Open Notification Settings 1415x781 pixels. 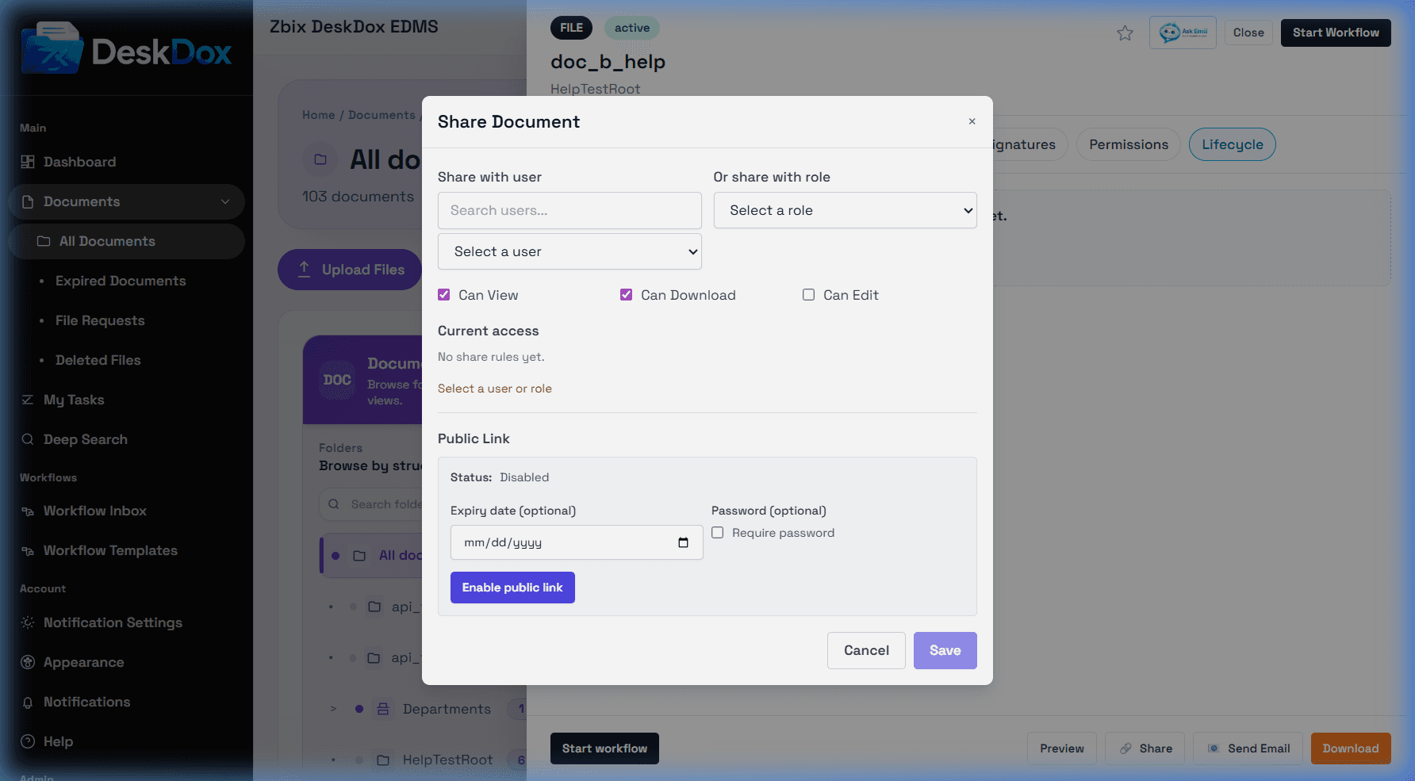[x=113, y=622]
